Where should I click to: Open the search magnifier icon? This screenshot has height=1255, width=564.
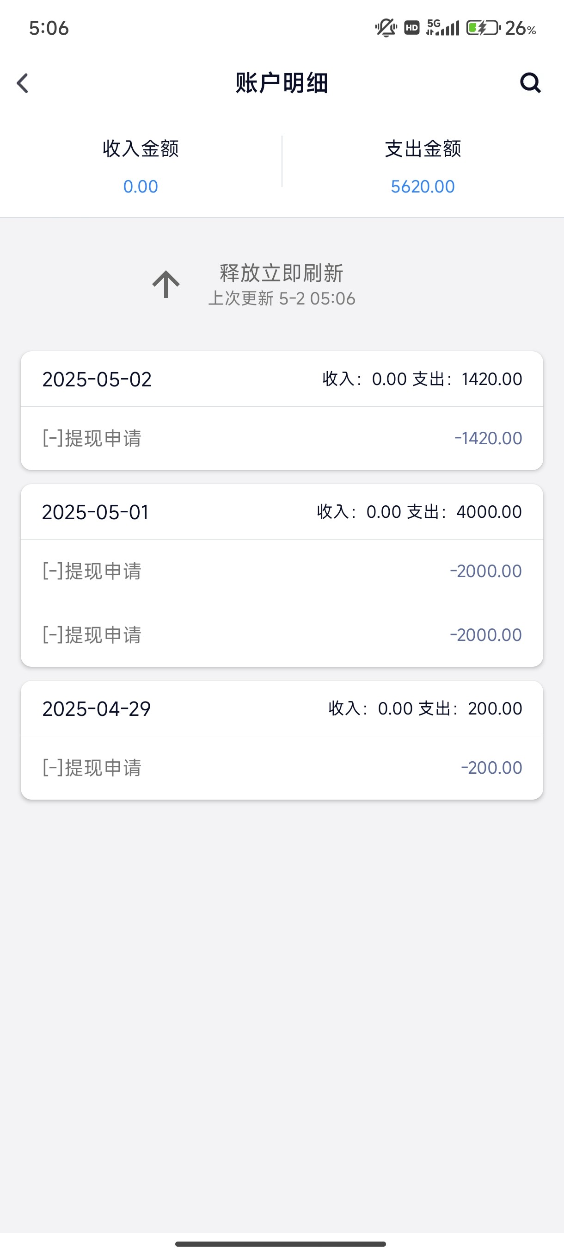tap(530, 83)
